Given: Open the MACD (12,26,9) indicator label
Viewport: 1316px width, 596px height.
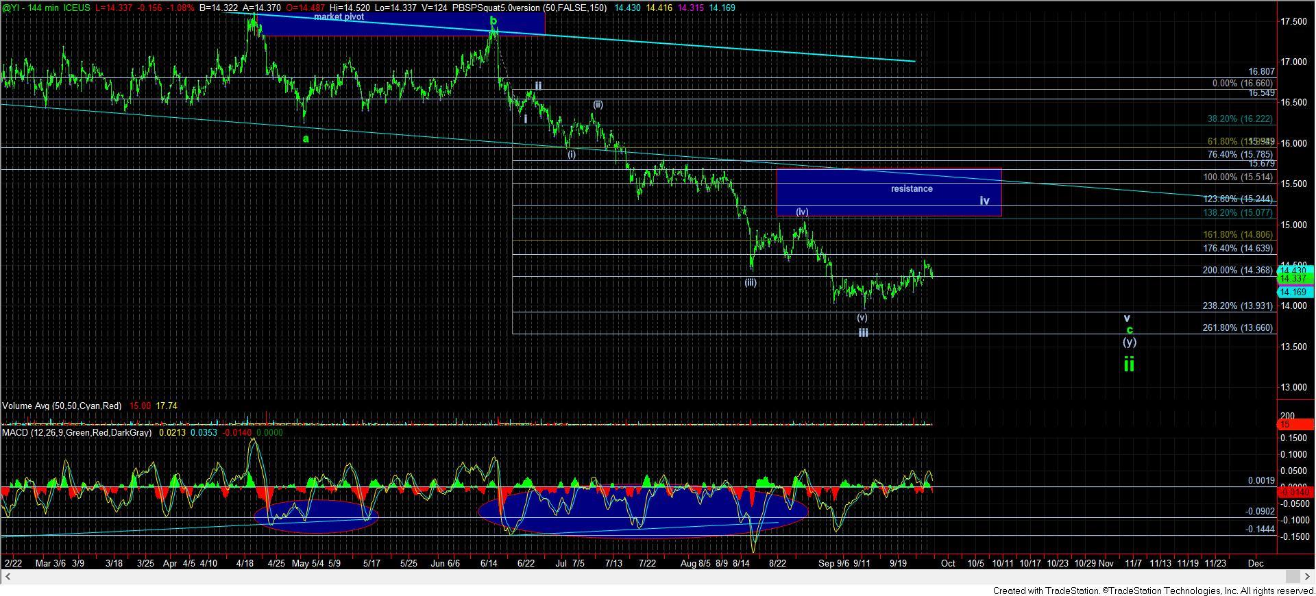Looking at the screenshot, I should 77,433.
